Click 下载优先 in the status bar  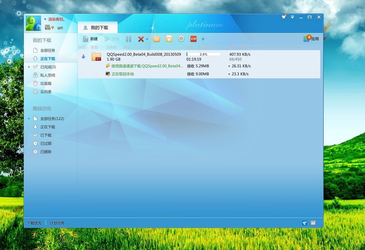34,223
